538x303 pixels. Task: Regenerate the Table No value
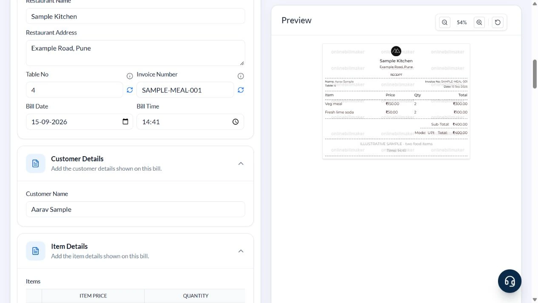coord(130,90)
